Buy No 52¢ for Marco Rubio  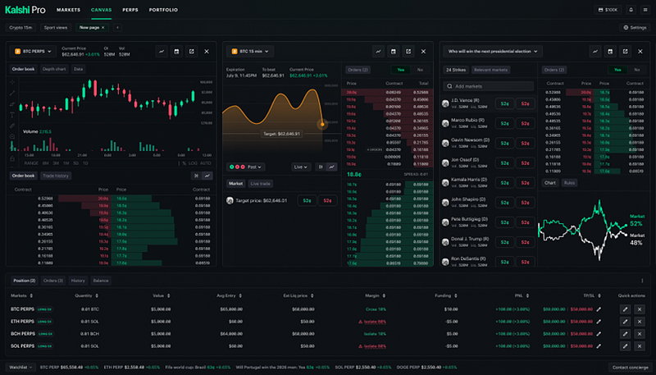(x=525, y=123)
